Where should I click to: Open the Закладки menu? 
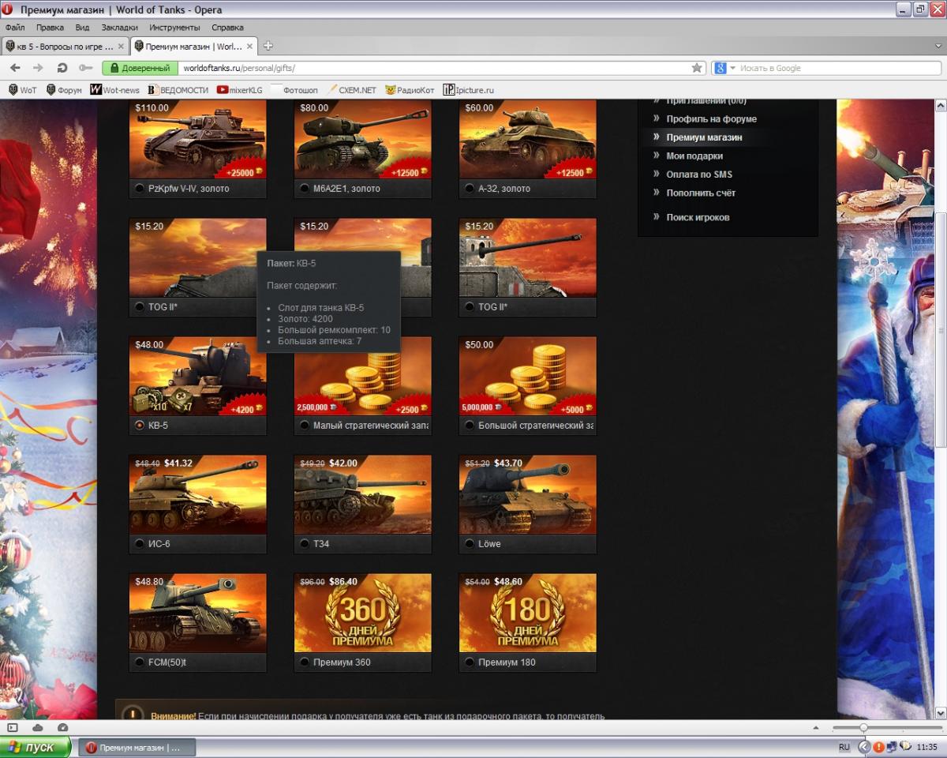click(x=119, y=27)
